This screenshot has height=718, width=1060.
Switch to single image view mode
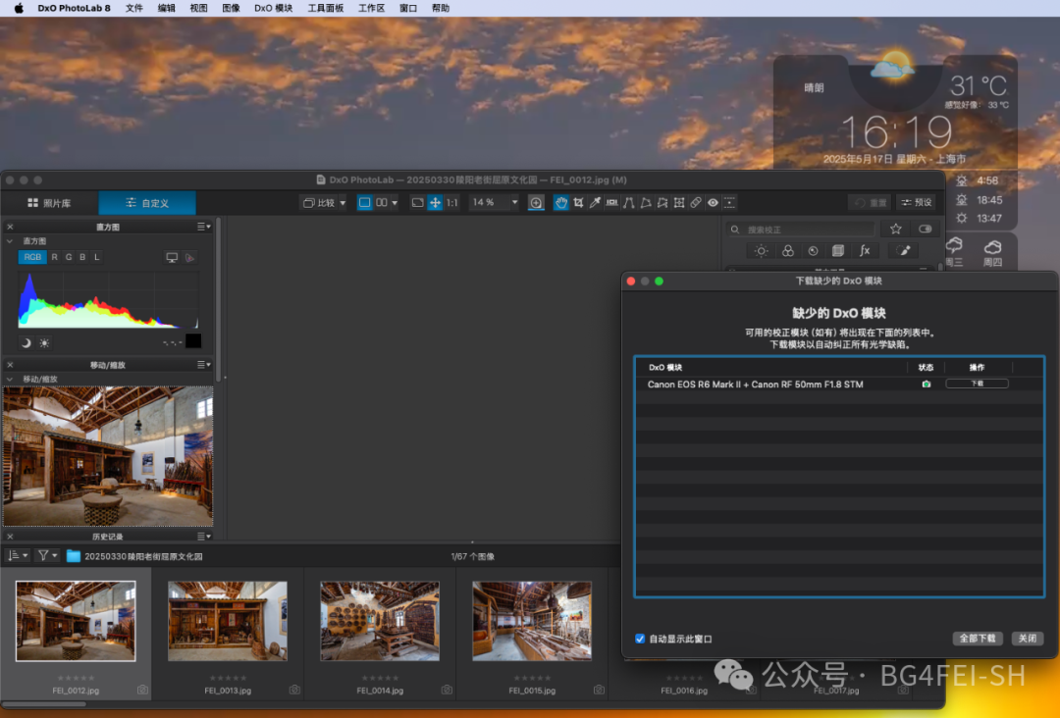(364, 203)
